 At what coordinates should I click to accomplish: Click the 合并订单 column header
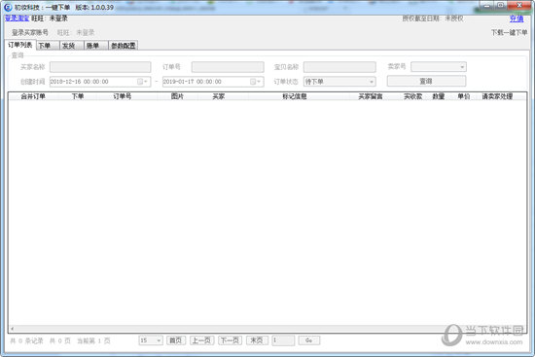pyautogui.click(x=33, y=96)
